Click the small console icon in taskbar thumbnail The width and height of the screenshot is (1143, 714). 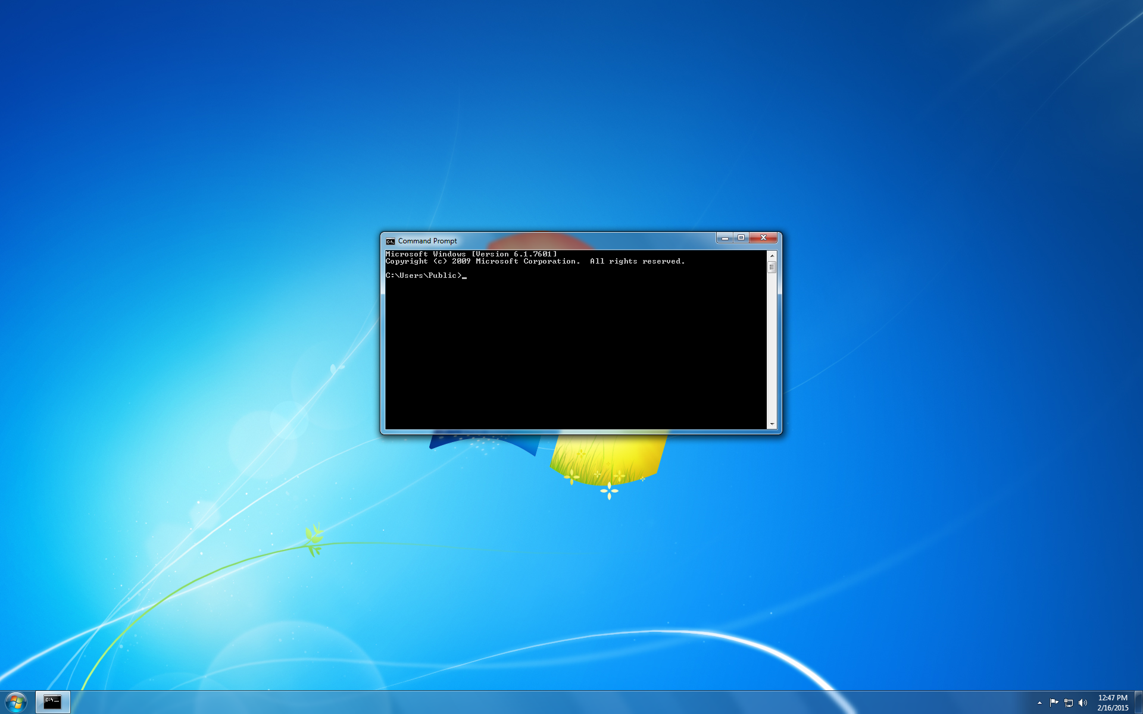(52, 701)
